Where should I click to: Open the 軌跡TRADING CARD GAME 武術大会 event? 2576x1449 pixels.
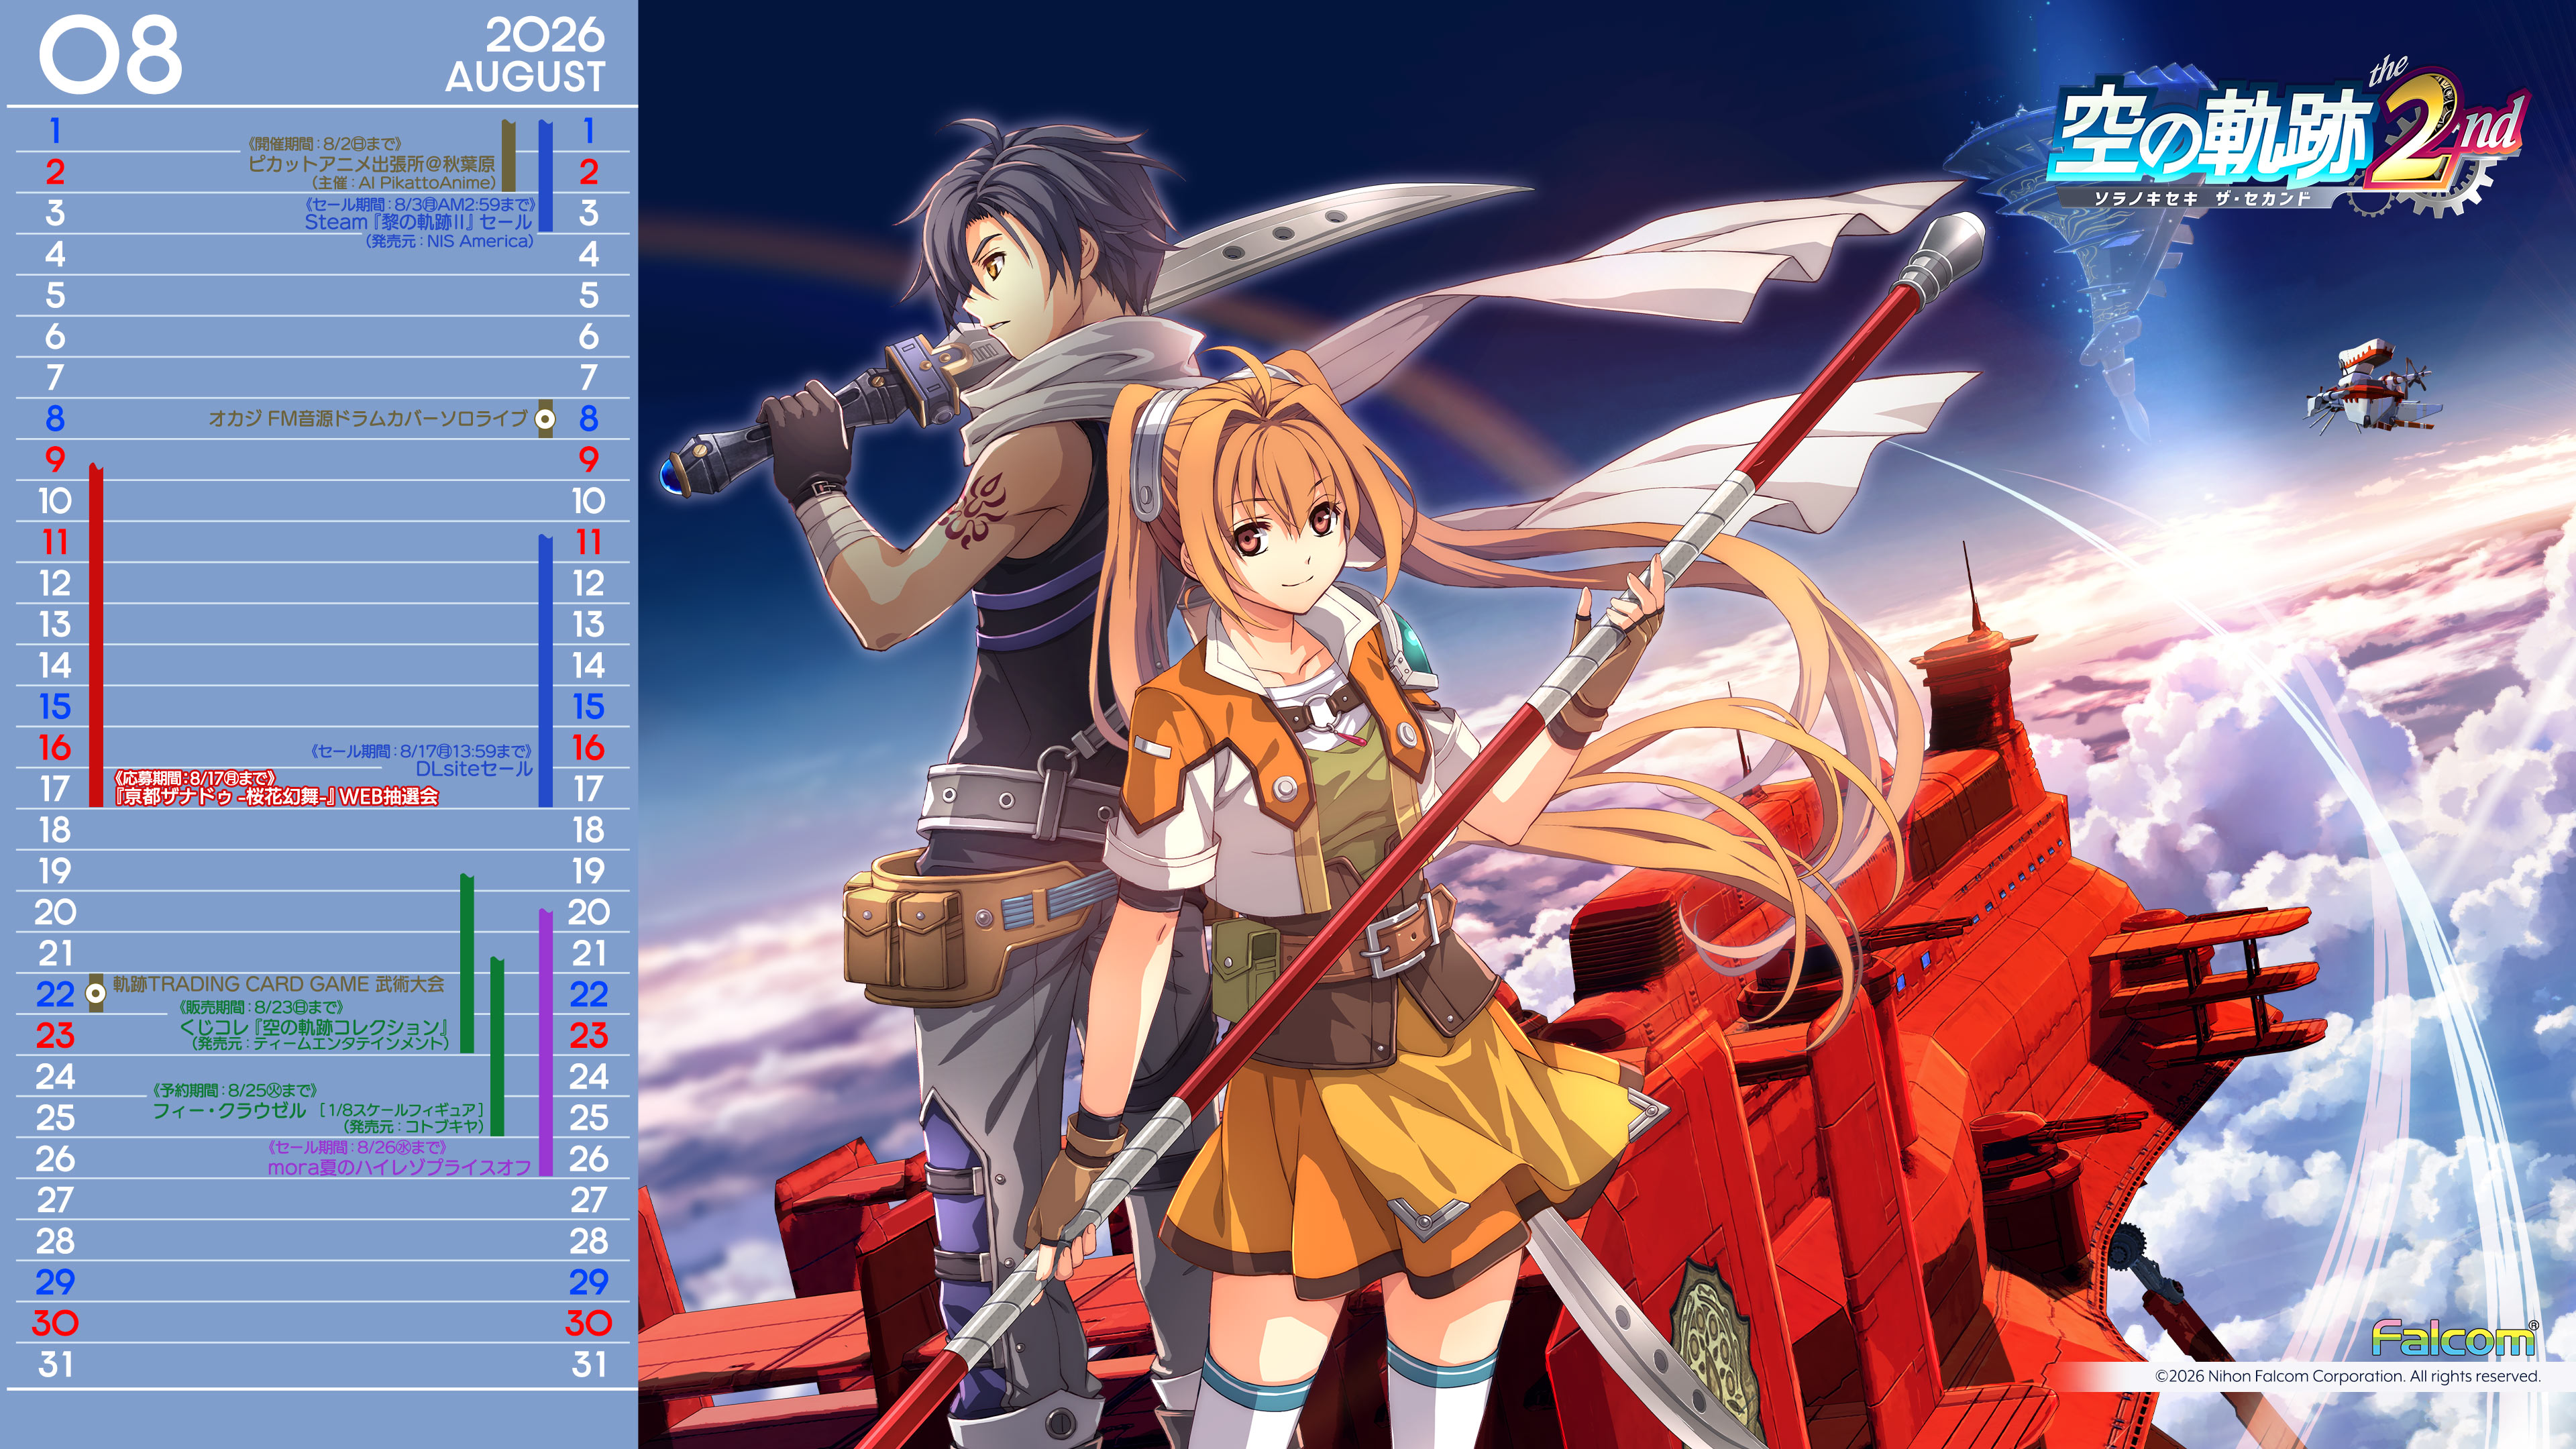tap(278, 984)
